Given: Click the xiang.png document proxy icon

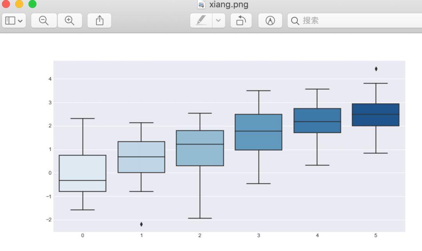Looking at the screenshot, I should (202, 5).
